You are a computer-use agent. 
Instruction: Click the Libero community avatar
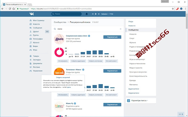[x=59, y=39]
